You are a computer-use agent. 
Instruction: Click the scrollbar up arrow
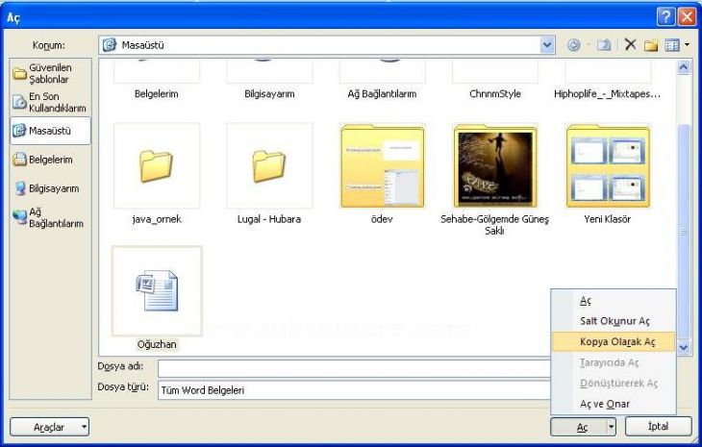click(x=684, y=67)
